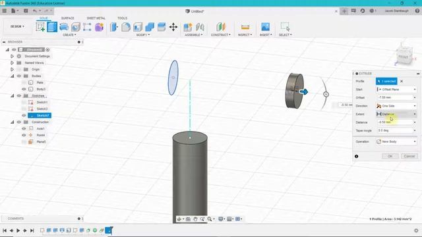Select the Create Form purple icon

click(99, 27)
